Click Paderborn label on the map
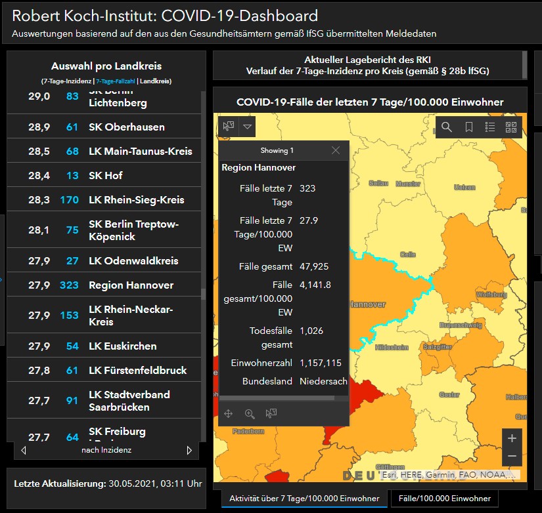Image resolution: width=542 pixels, height=513 pixels. point(248,431)
